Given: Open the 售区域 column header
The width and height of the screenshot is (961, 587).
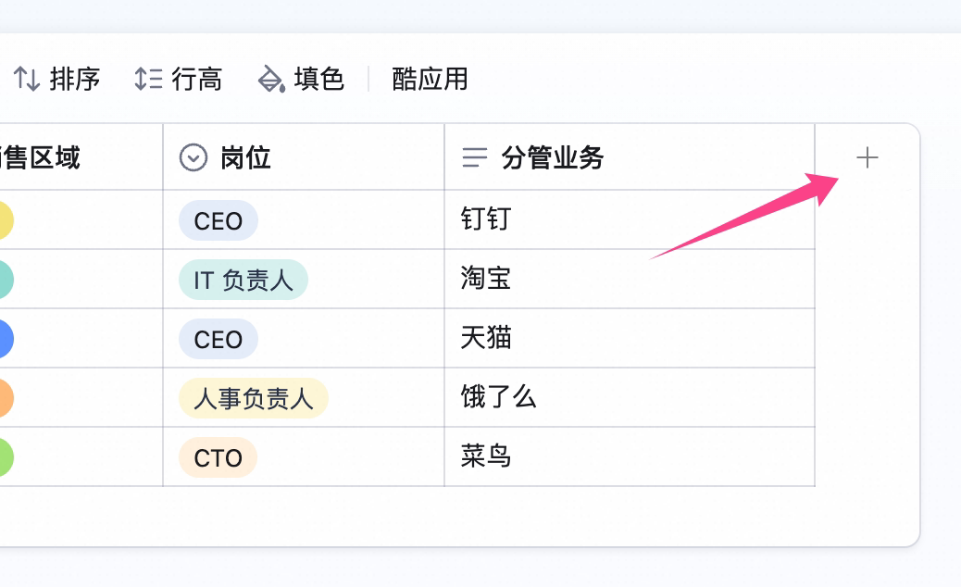Looking at the screenshot, I should point(81,157).
